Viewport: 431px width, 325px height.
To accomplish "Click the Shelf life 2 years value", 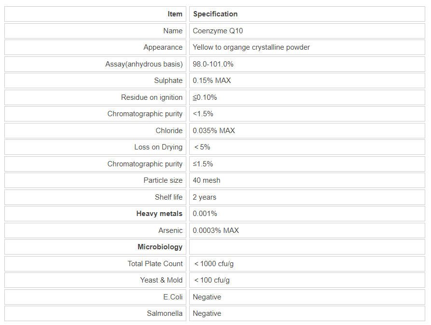I will click(204, 197).
